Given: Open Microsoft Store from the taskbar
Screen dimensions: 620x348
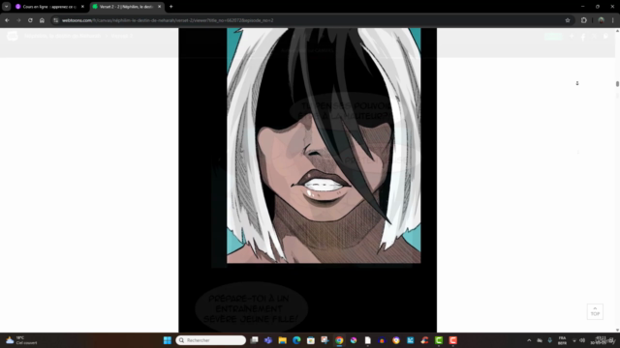Looking at the screenshot, I should click(x=311, y=340).
